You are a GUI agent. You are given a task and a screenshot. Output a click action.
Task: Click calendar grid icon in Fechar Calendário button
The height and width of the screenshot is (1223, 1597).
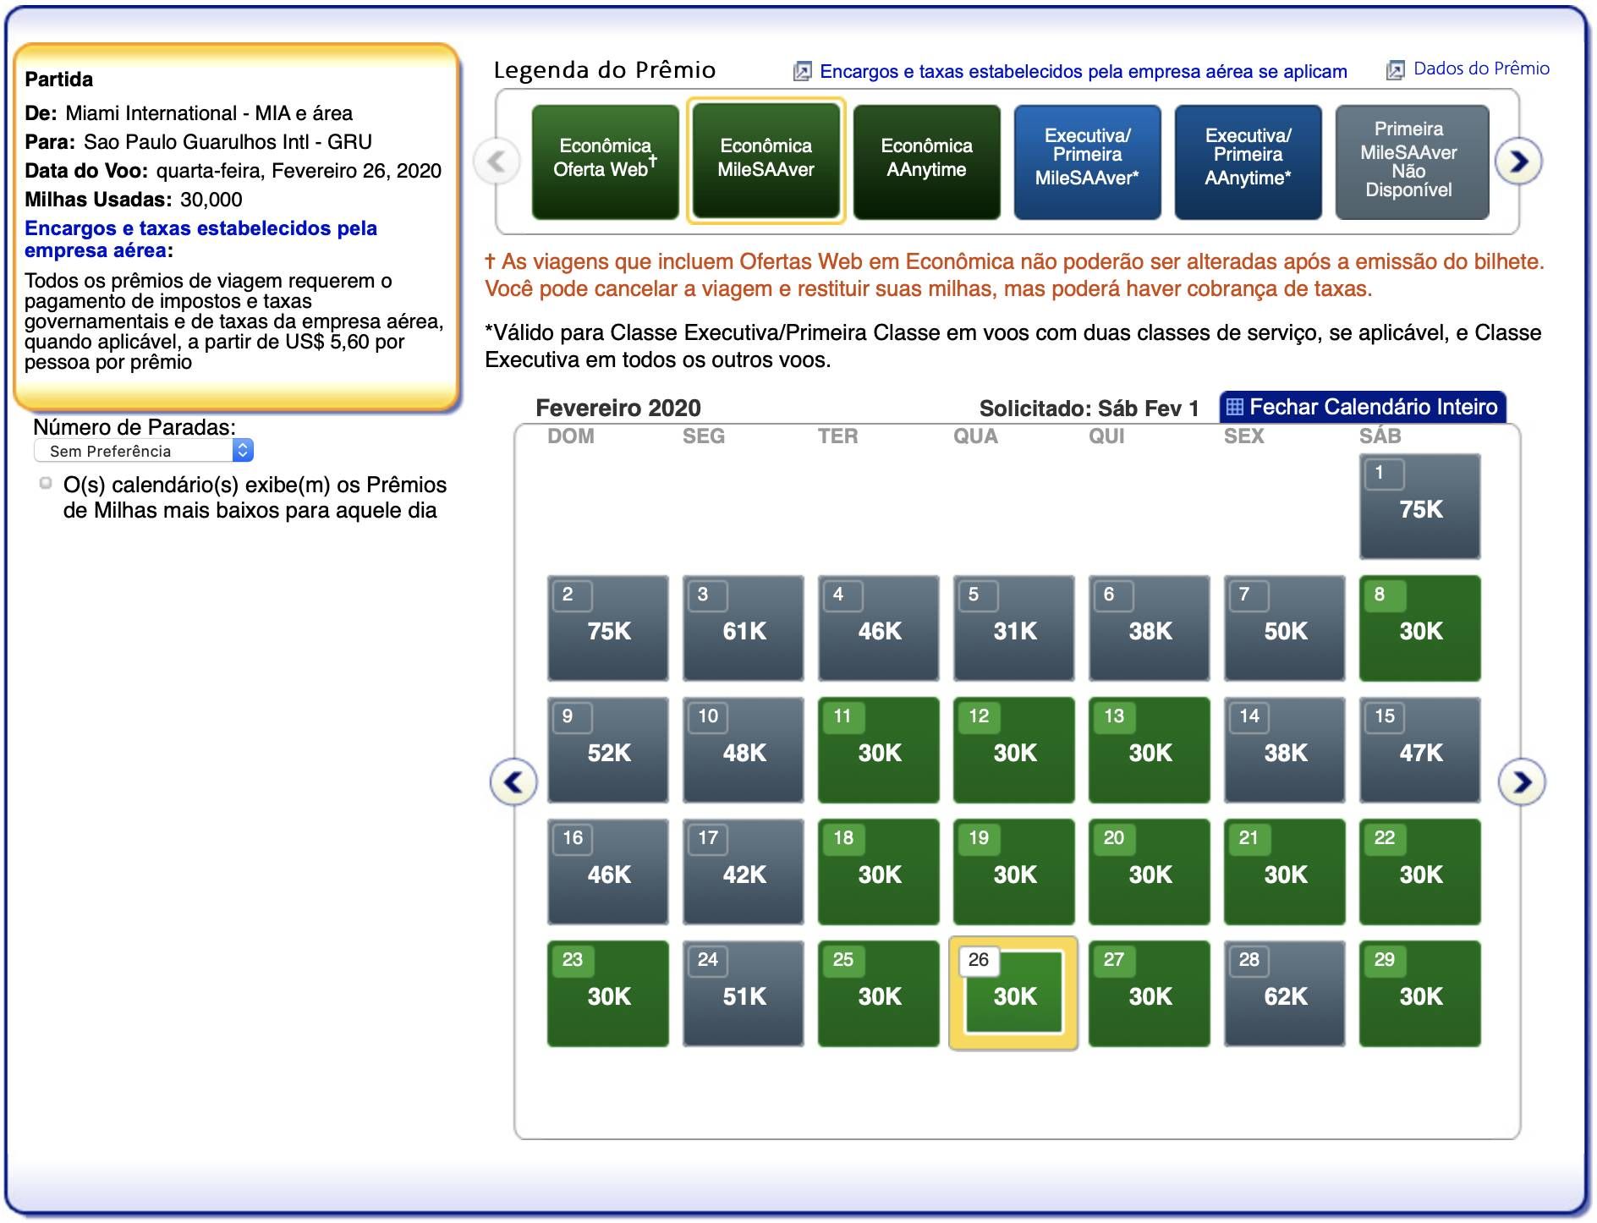click(1235, 407)
